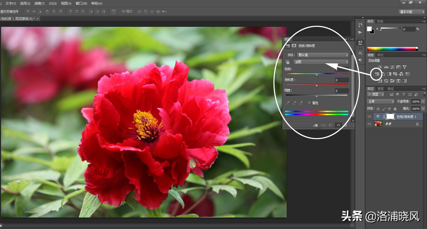Click the 饱和度 slider handle
Image resolution: width=427 pixels, height=229 pixels.
pos(317,86)
